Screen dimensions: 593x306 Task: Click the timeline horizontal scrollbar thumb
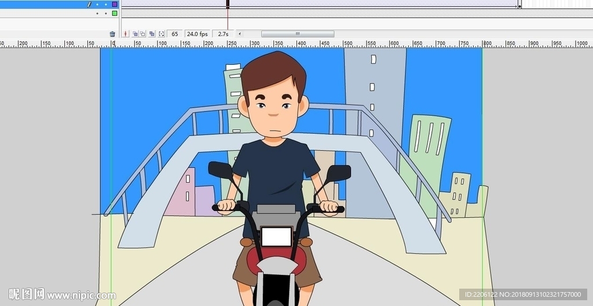point(298,34)
